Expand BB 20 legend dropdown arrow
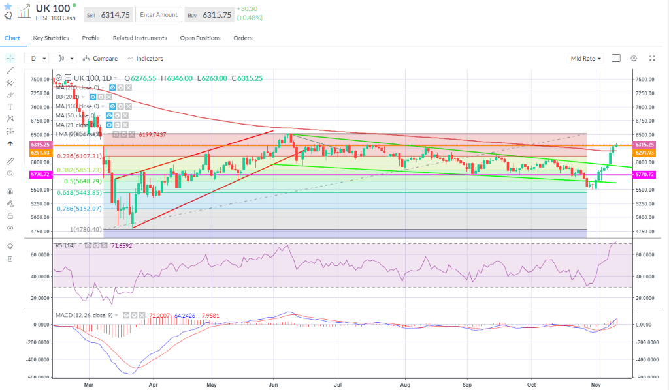 click(x=83, y=97)
